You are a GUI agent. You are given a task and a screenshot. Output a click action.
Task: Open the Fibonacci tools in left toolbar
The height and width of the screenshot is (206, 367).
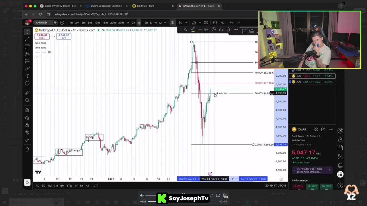[x=27, y=46]
